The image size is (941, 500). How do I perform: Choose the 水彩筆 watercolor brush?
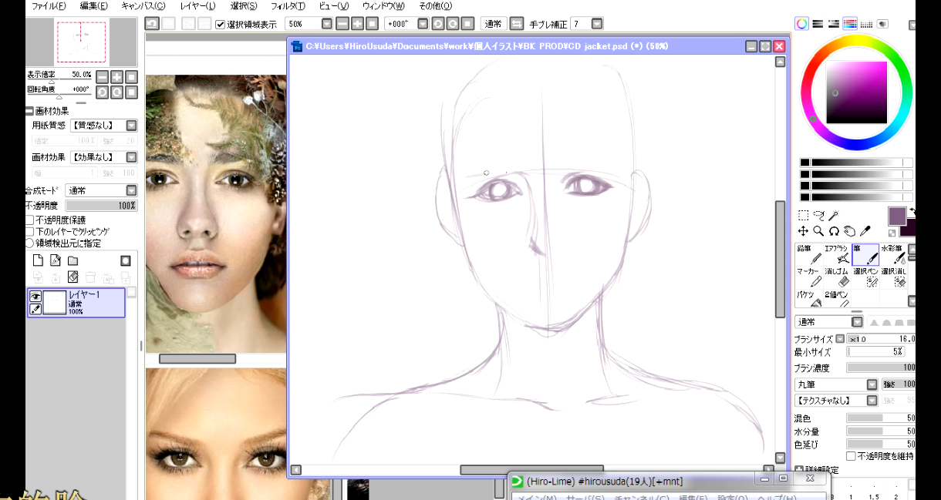click(x=893, y=255)
